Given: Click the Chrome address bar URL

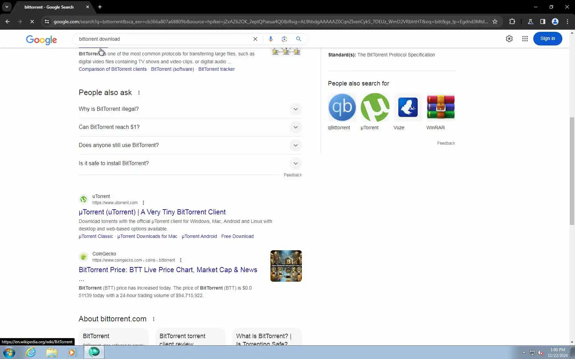Looking at the screenshot, I should (271, 22).
